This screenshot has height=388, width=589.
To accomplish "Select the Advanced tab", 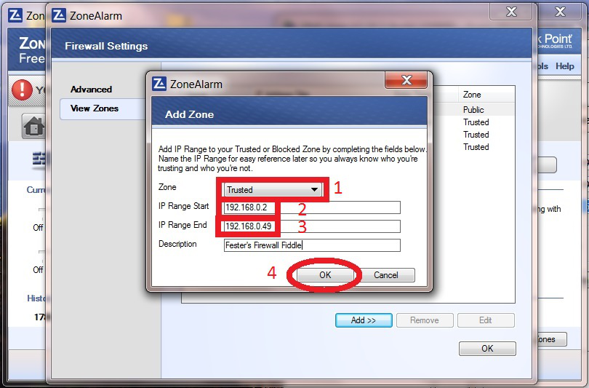I will click(91, 90).
